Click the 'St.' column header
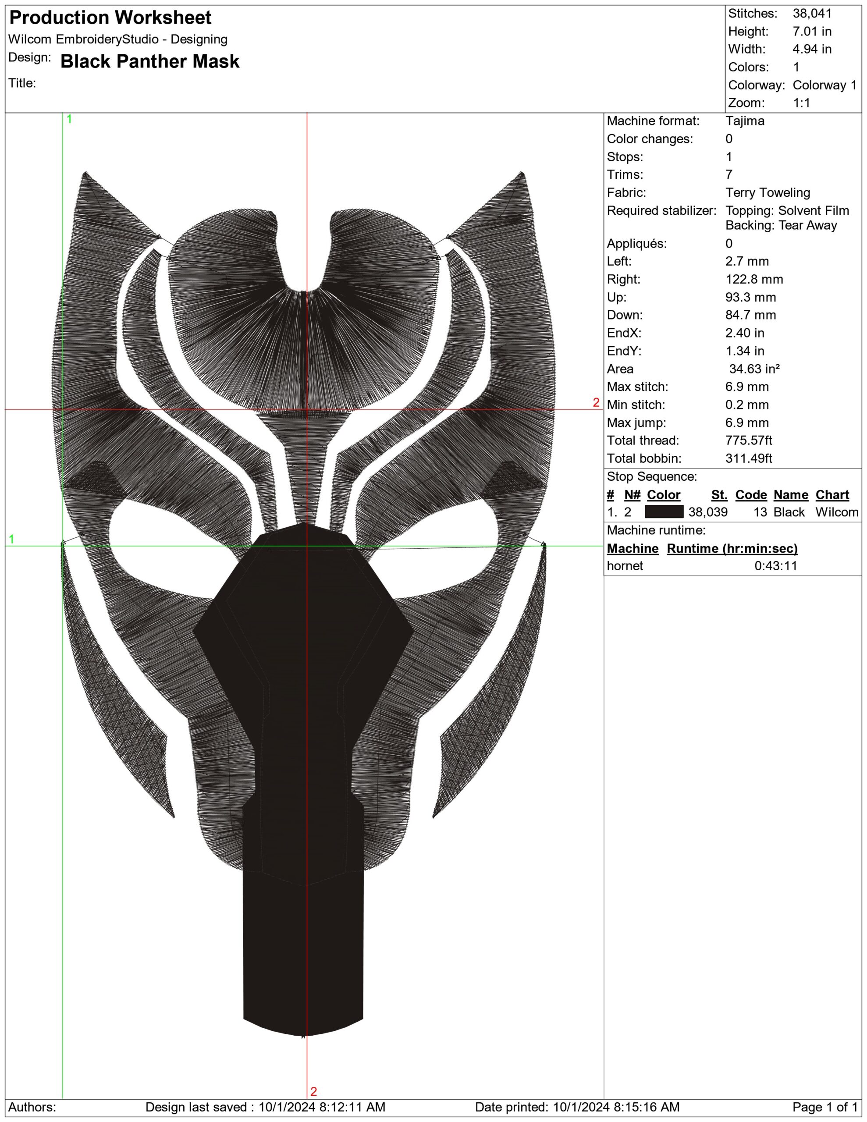The image size is (867, 1122). [x=719, y=495]
